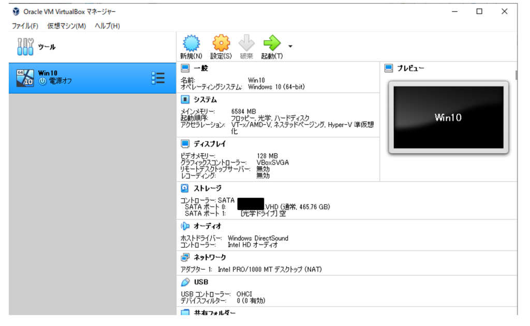Screen dimensions: 530x326
Task: Click the details pane vertical scrollbar
Action: click(516, 75)
